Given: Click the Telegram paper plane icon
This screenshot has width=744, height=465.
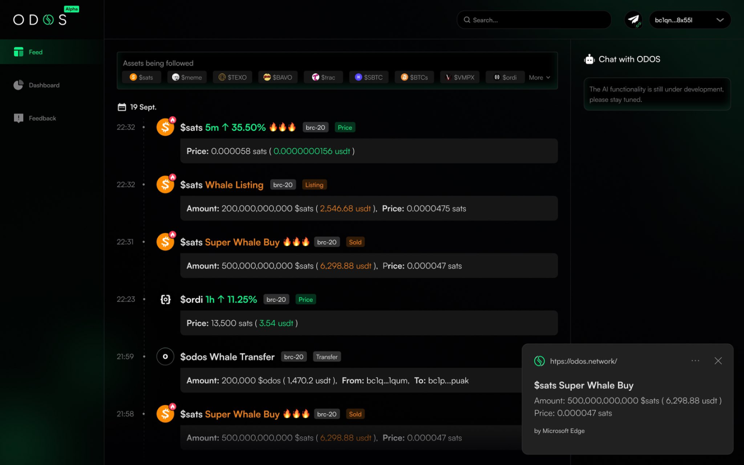Looking at the screenshot, I should (x=633, y=20).
